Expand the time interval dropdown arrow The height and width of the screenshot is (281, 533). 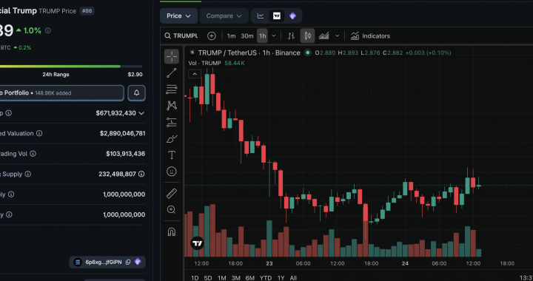[x=274, y=36]
